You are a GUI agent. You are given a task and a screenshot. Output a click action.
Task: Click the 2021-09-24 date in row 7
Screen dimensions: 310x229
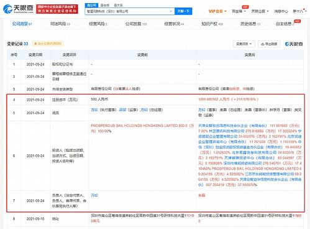click(35, 201)
